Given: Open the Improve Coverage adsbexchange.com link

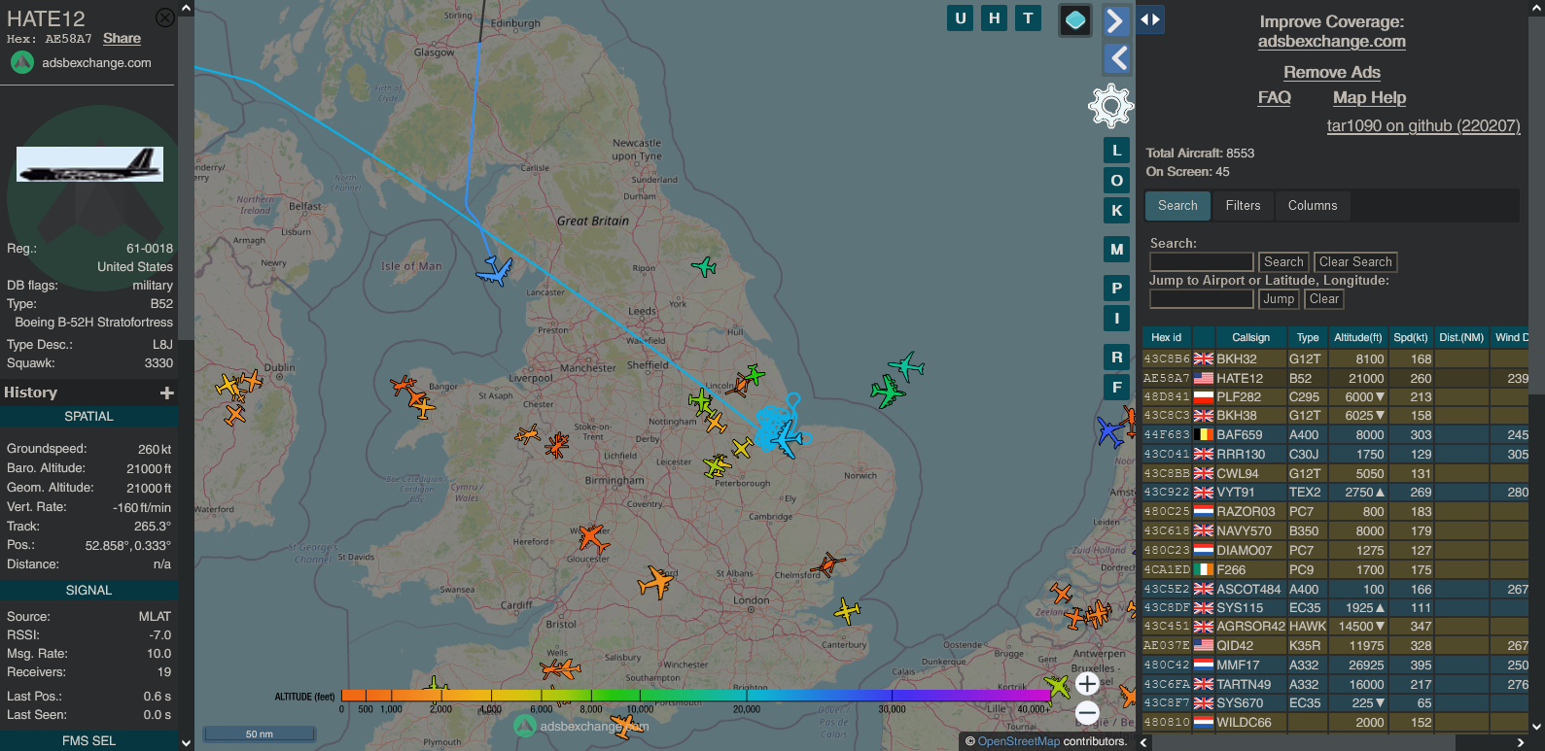Looking at the screenshot, I should [x=1331, y=42].
